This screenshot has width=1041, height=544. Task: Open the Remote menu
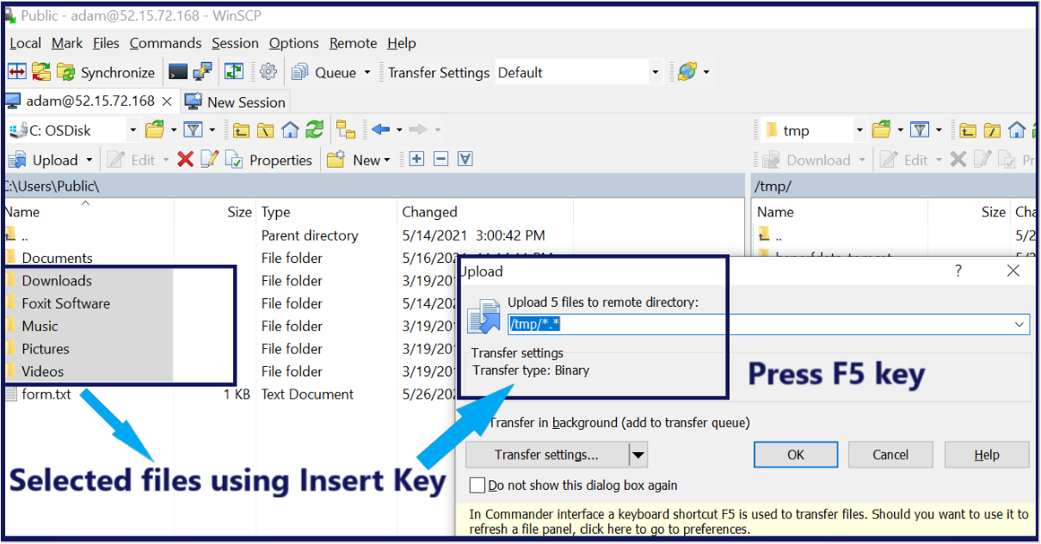pyautogui.click(x=353, y=43)
